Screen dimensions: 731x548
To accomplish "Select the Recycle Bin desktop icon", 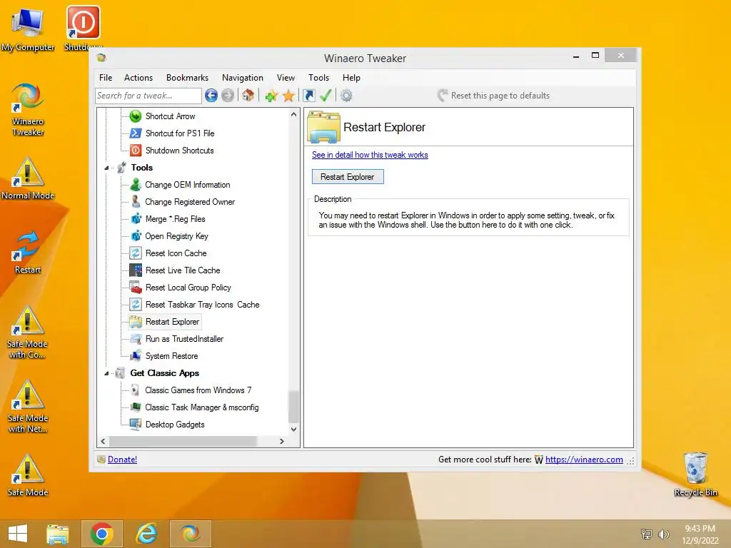I will [x=695, y=475].
